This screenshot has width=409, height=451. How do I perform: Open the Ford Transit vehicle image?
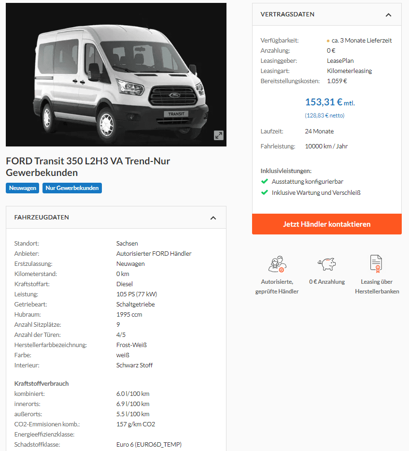point(116,74)
